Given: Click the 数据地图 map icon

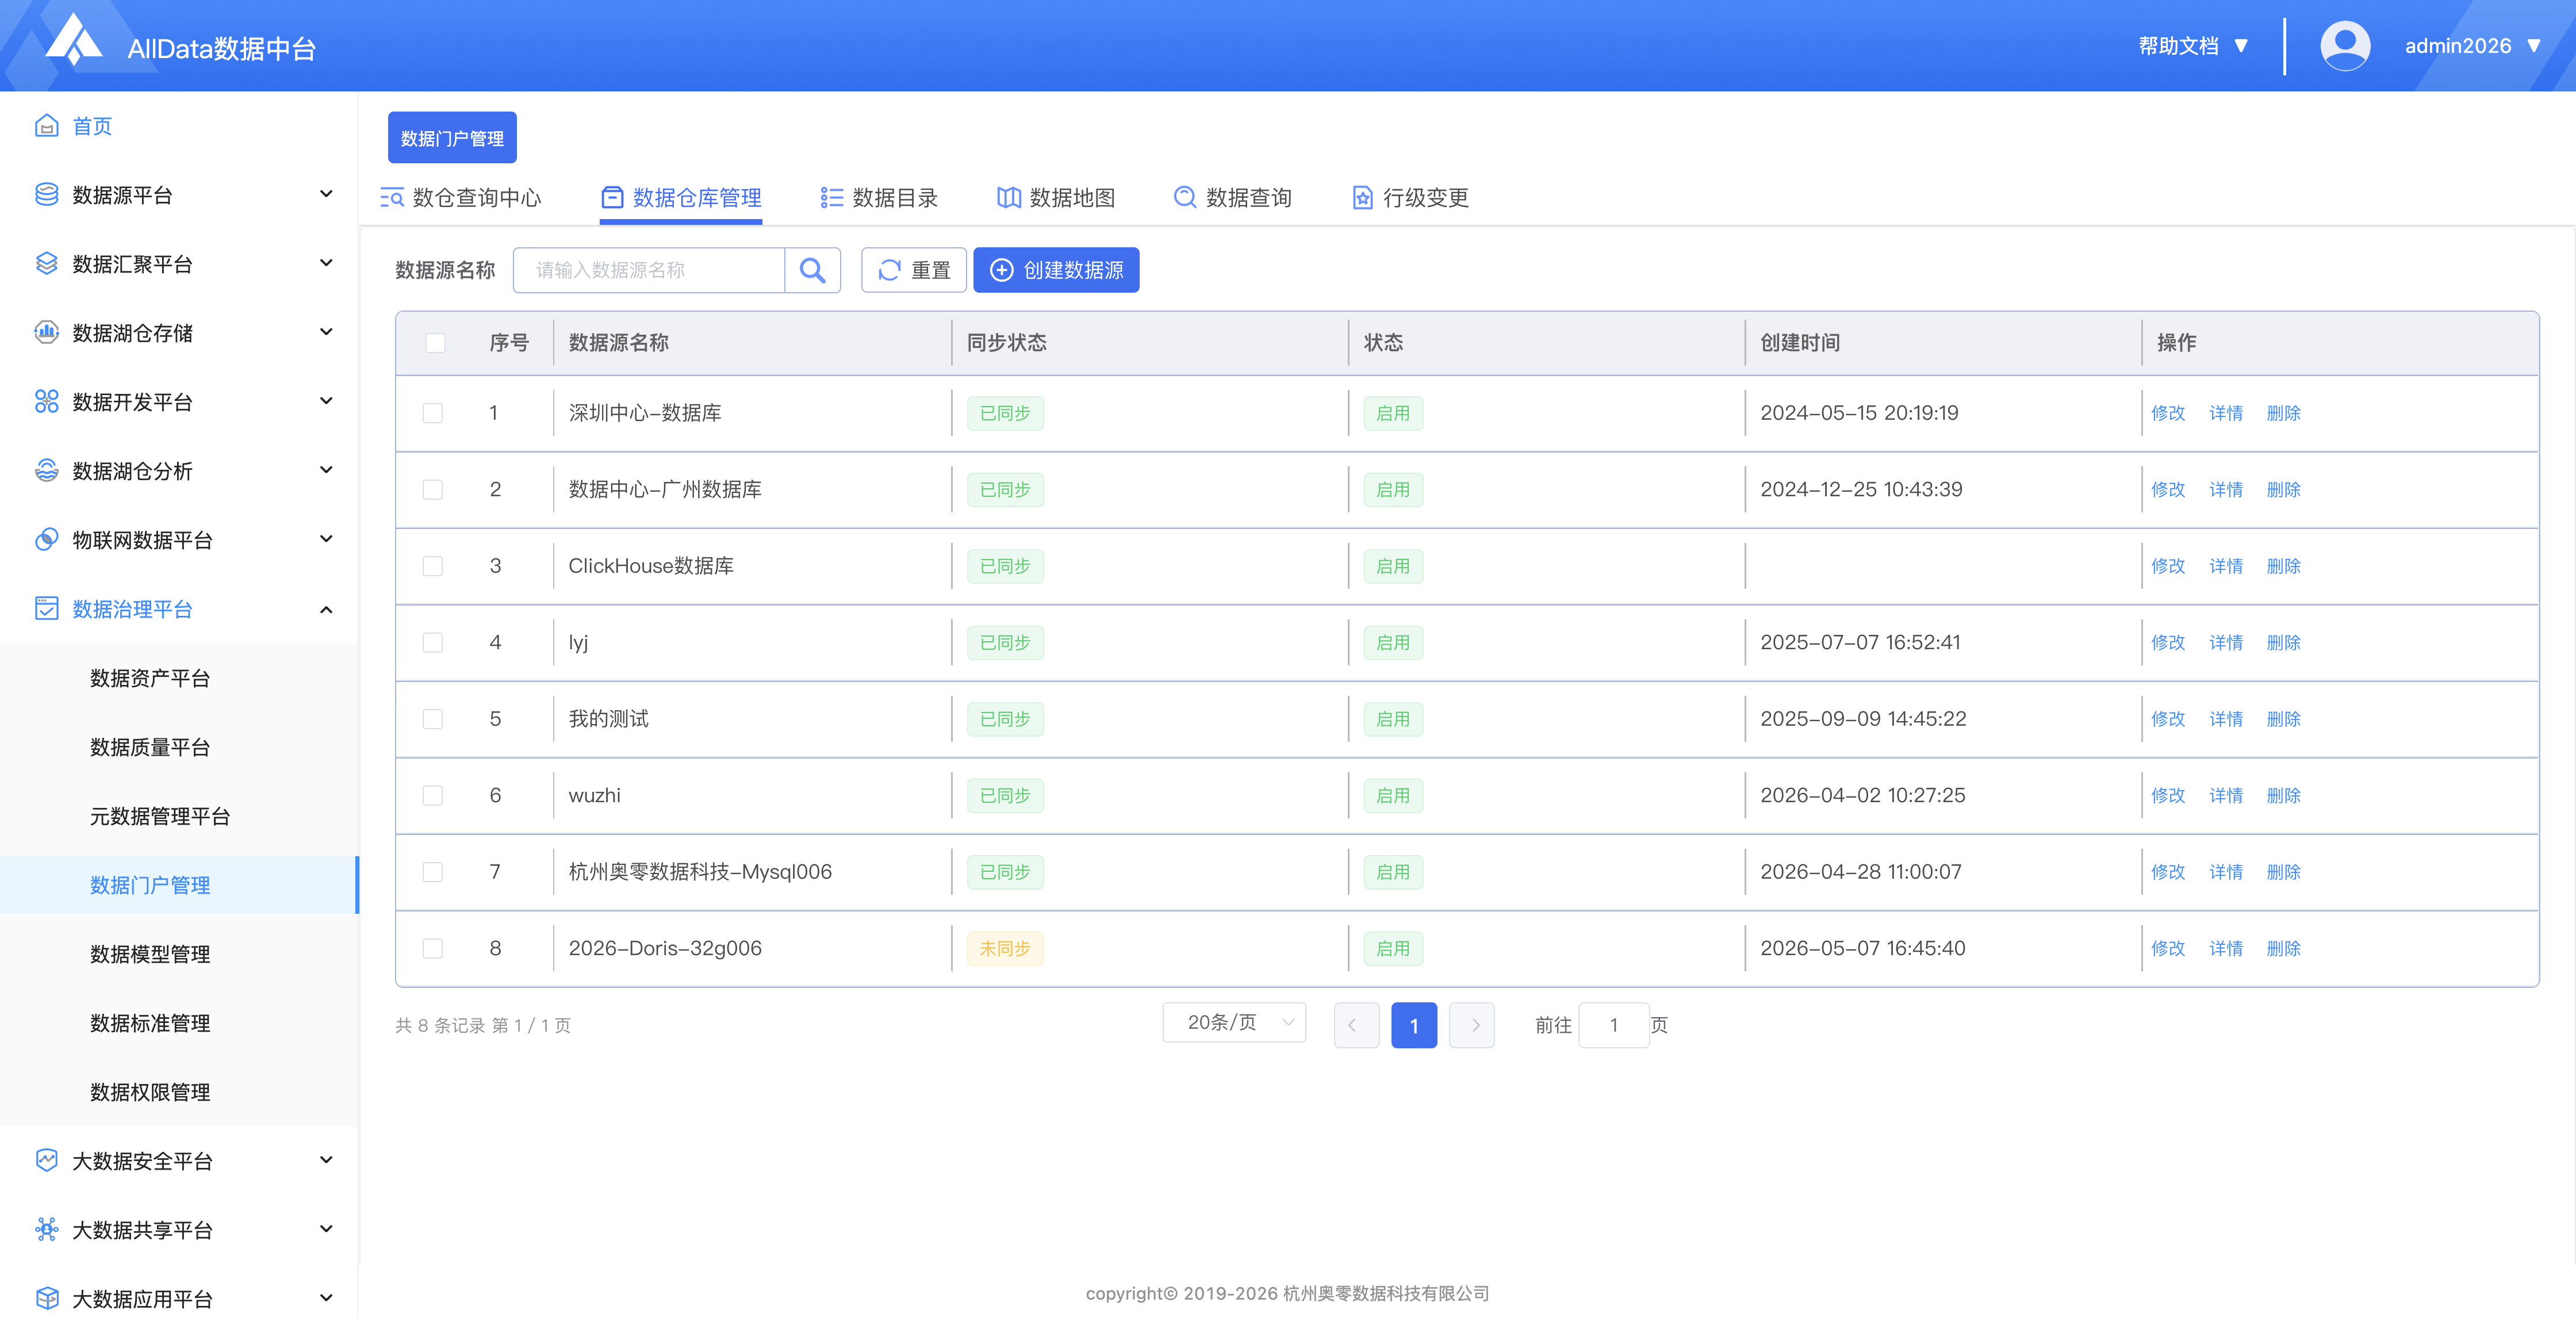Looking at the screenshot, I should point(1008,197).
